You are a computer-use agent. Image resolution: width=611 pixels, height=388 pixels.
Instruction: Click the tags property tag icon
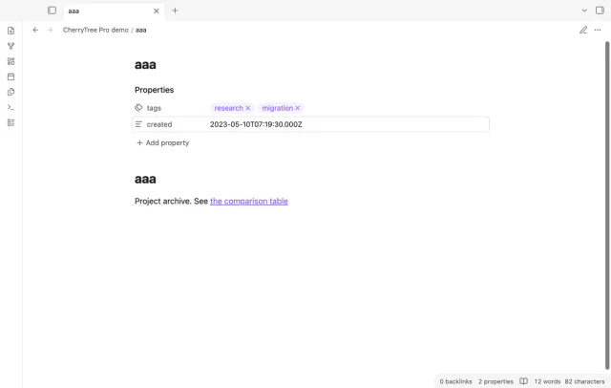click(x=138, y=108)
